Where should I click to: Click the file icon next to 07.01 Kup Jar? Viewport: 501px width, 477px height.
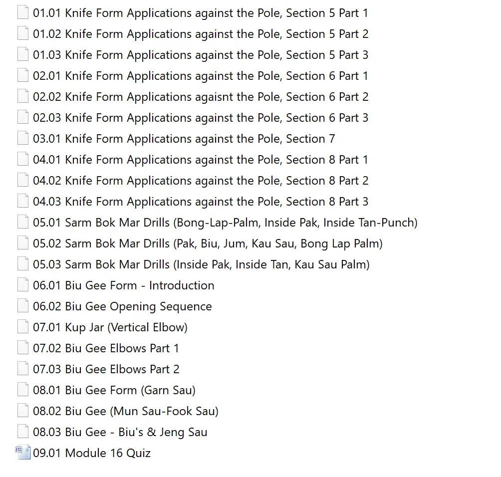[x=23, y=327]
